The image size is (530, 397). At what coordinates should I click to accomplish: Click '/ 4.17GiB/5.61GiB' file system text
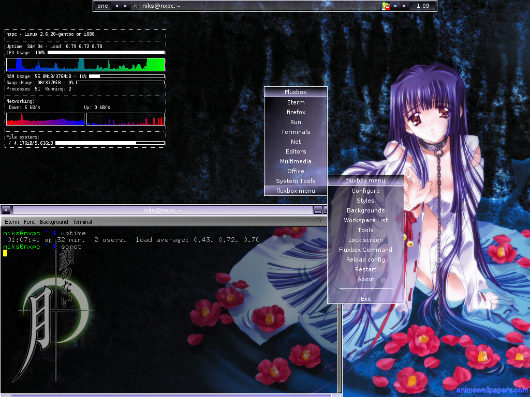(x=31, y=143)
